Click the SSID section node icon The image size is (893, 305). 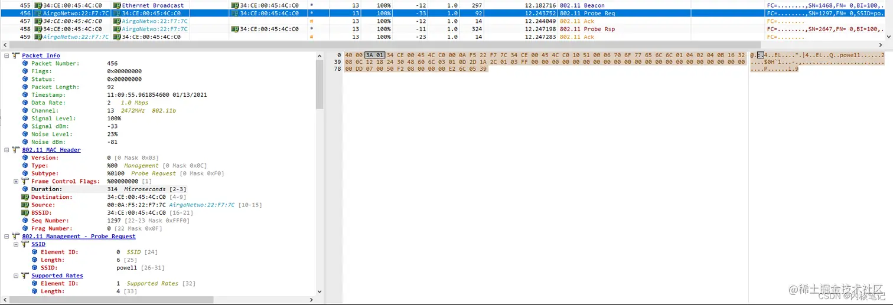[25, 244]
